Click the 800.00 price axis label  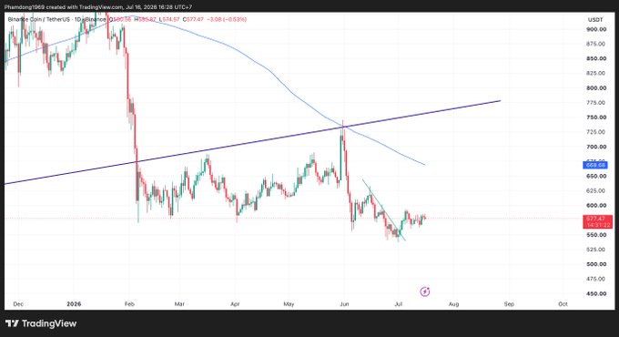pos(596,88)
